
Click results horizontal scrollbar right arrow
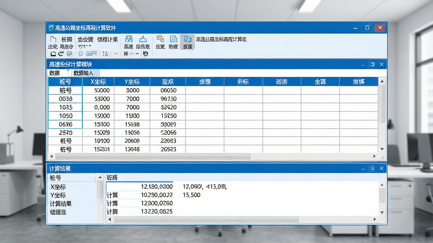pos(375,219)
